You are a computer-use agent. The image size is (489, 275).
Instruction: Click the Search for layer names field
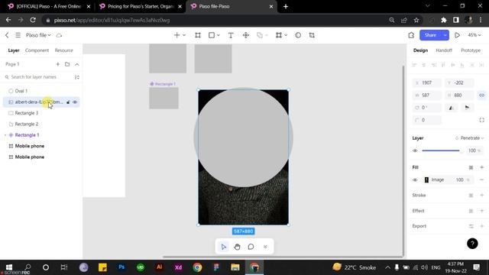pyautogui.click(x=38, y=77)
